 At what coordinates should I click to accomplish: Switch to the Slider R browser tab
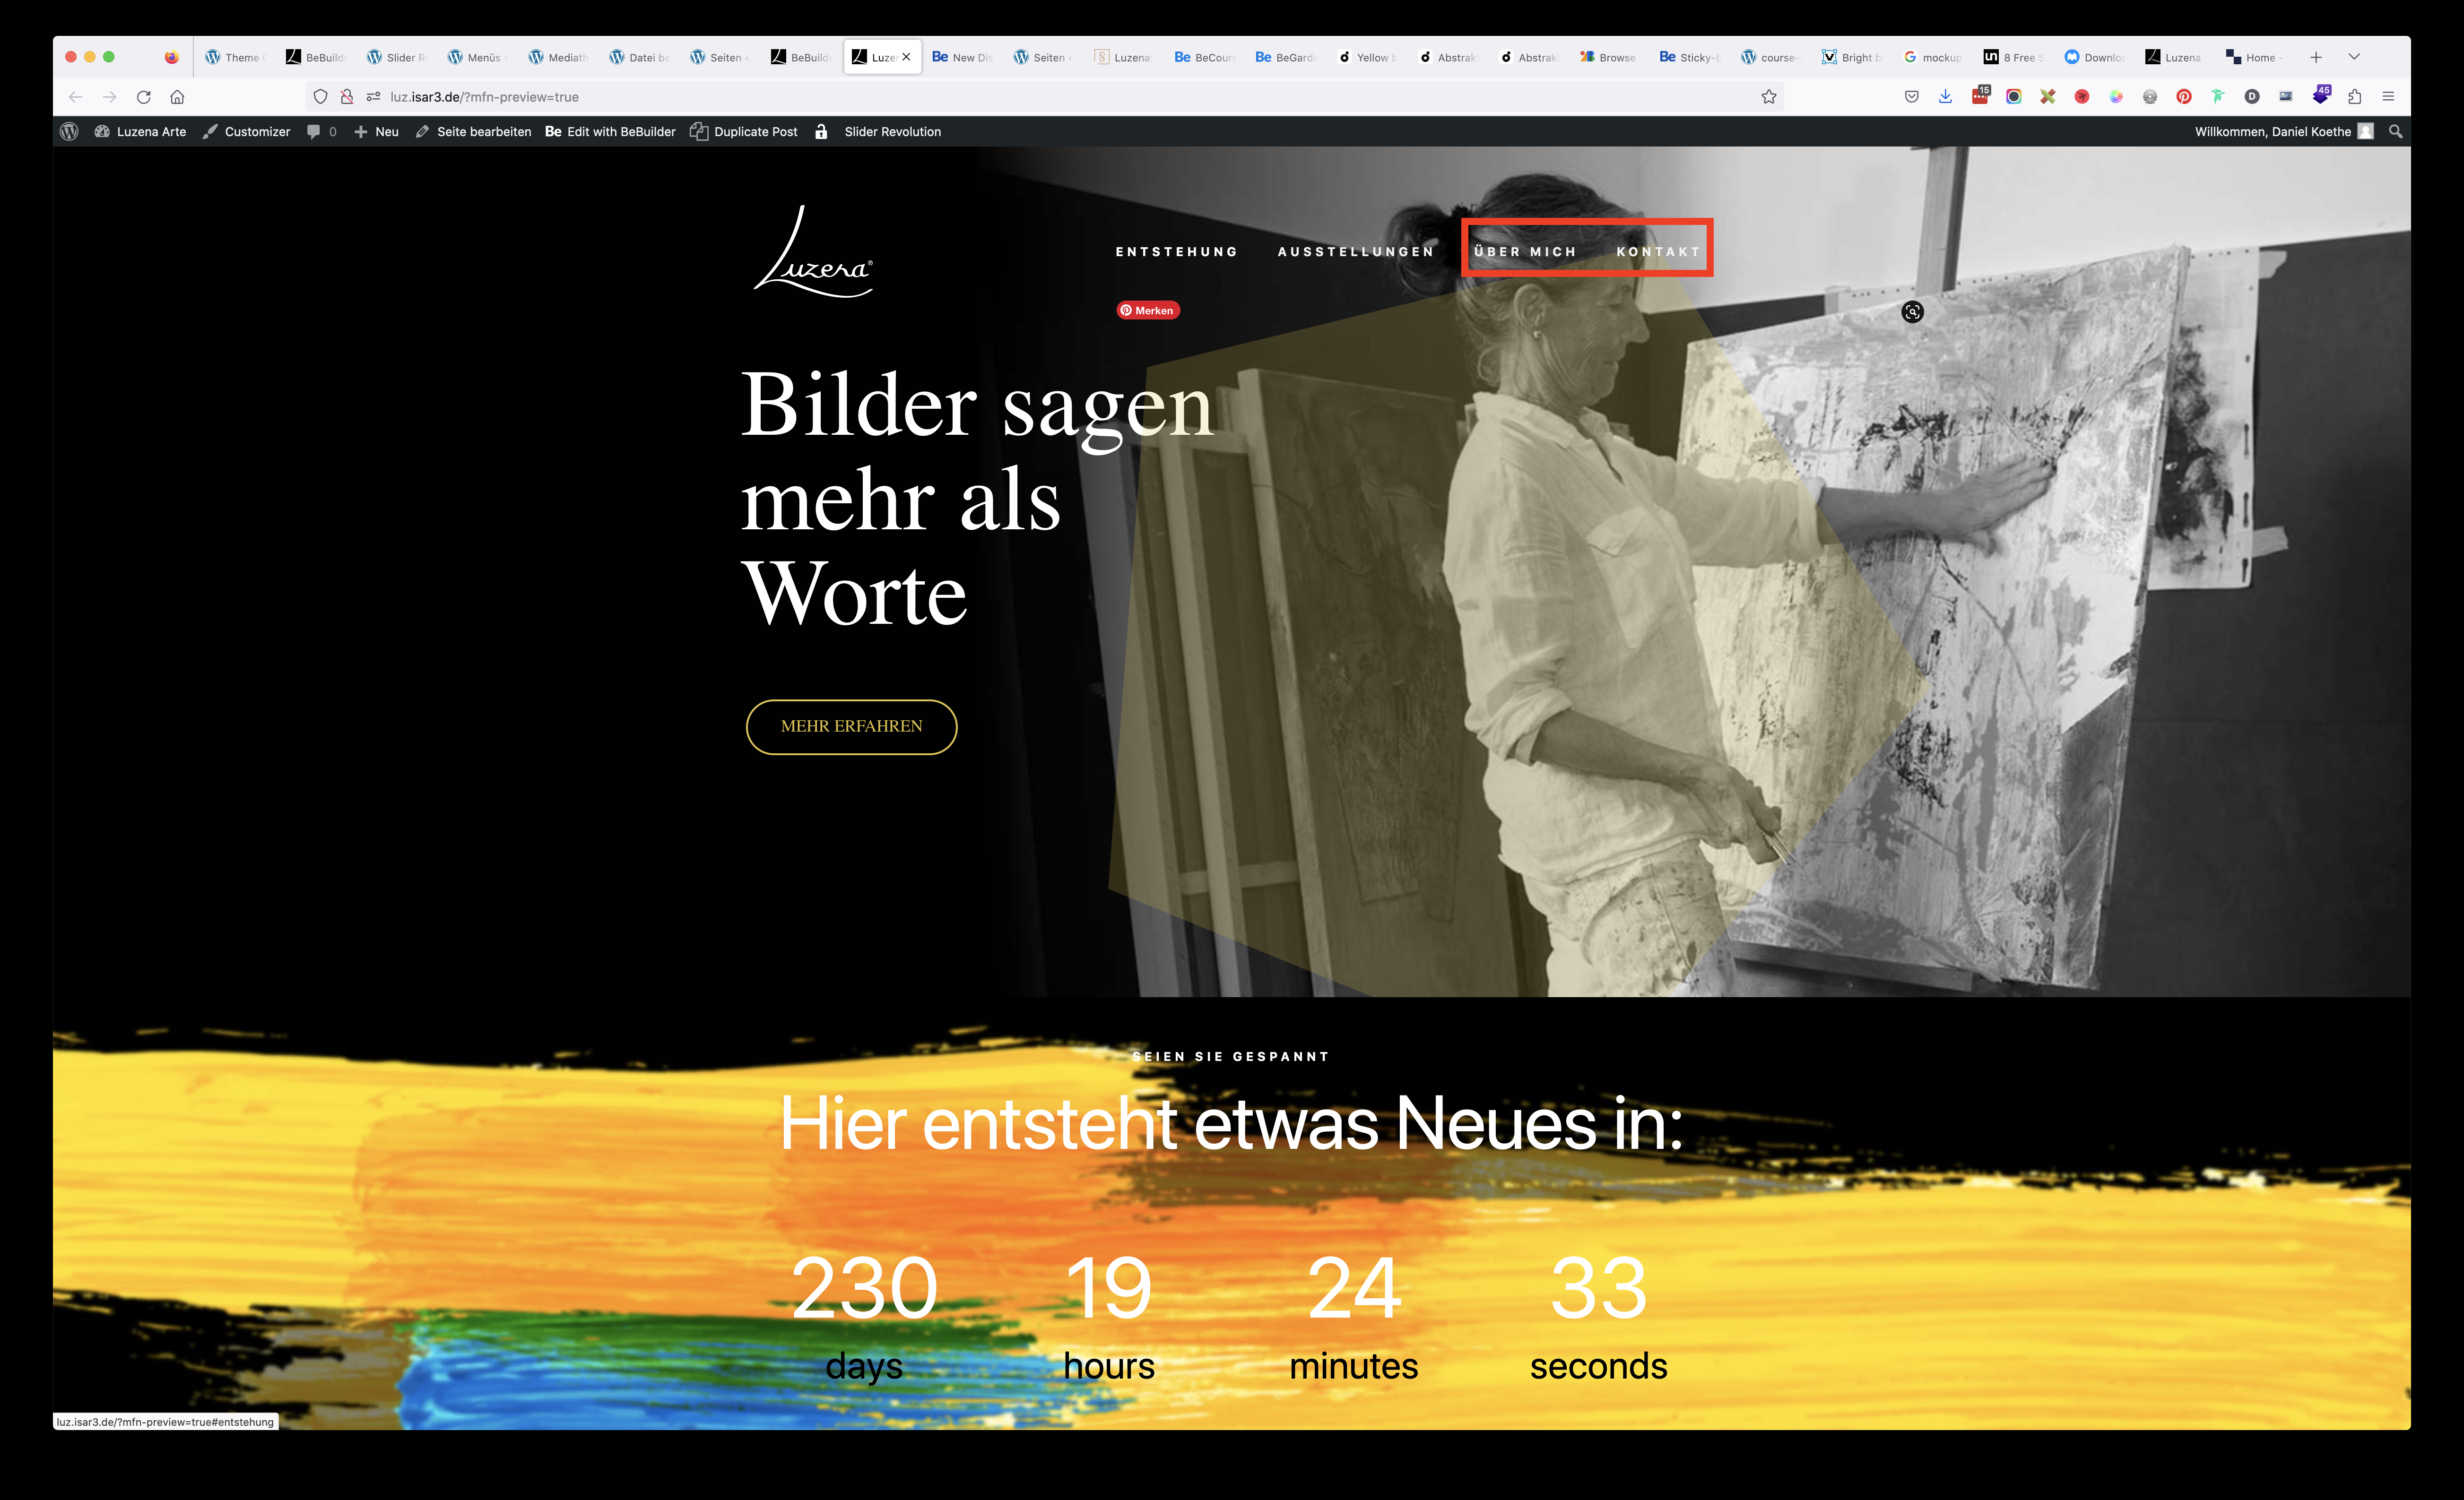click(398, 57)
